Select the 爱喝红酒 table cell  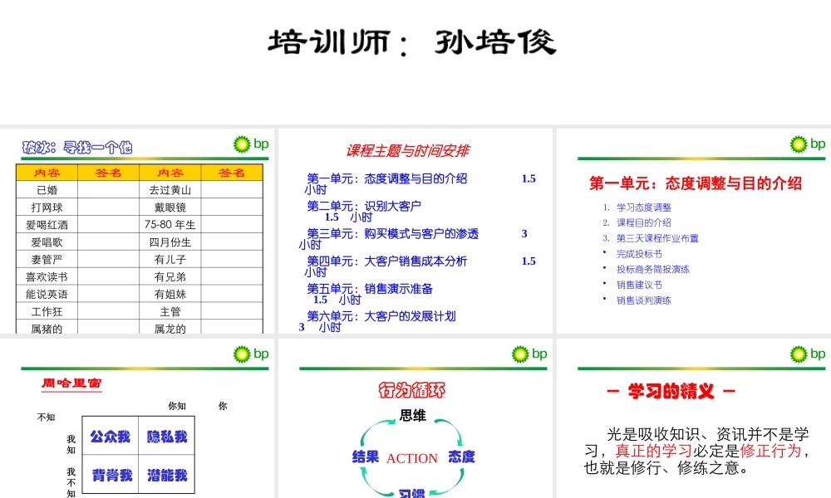47,225
